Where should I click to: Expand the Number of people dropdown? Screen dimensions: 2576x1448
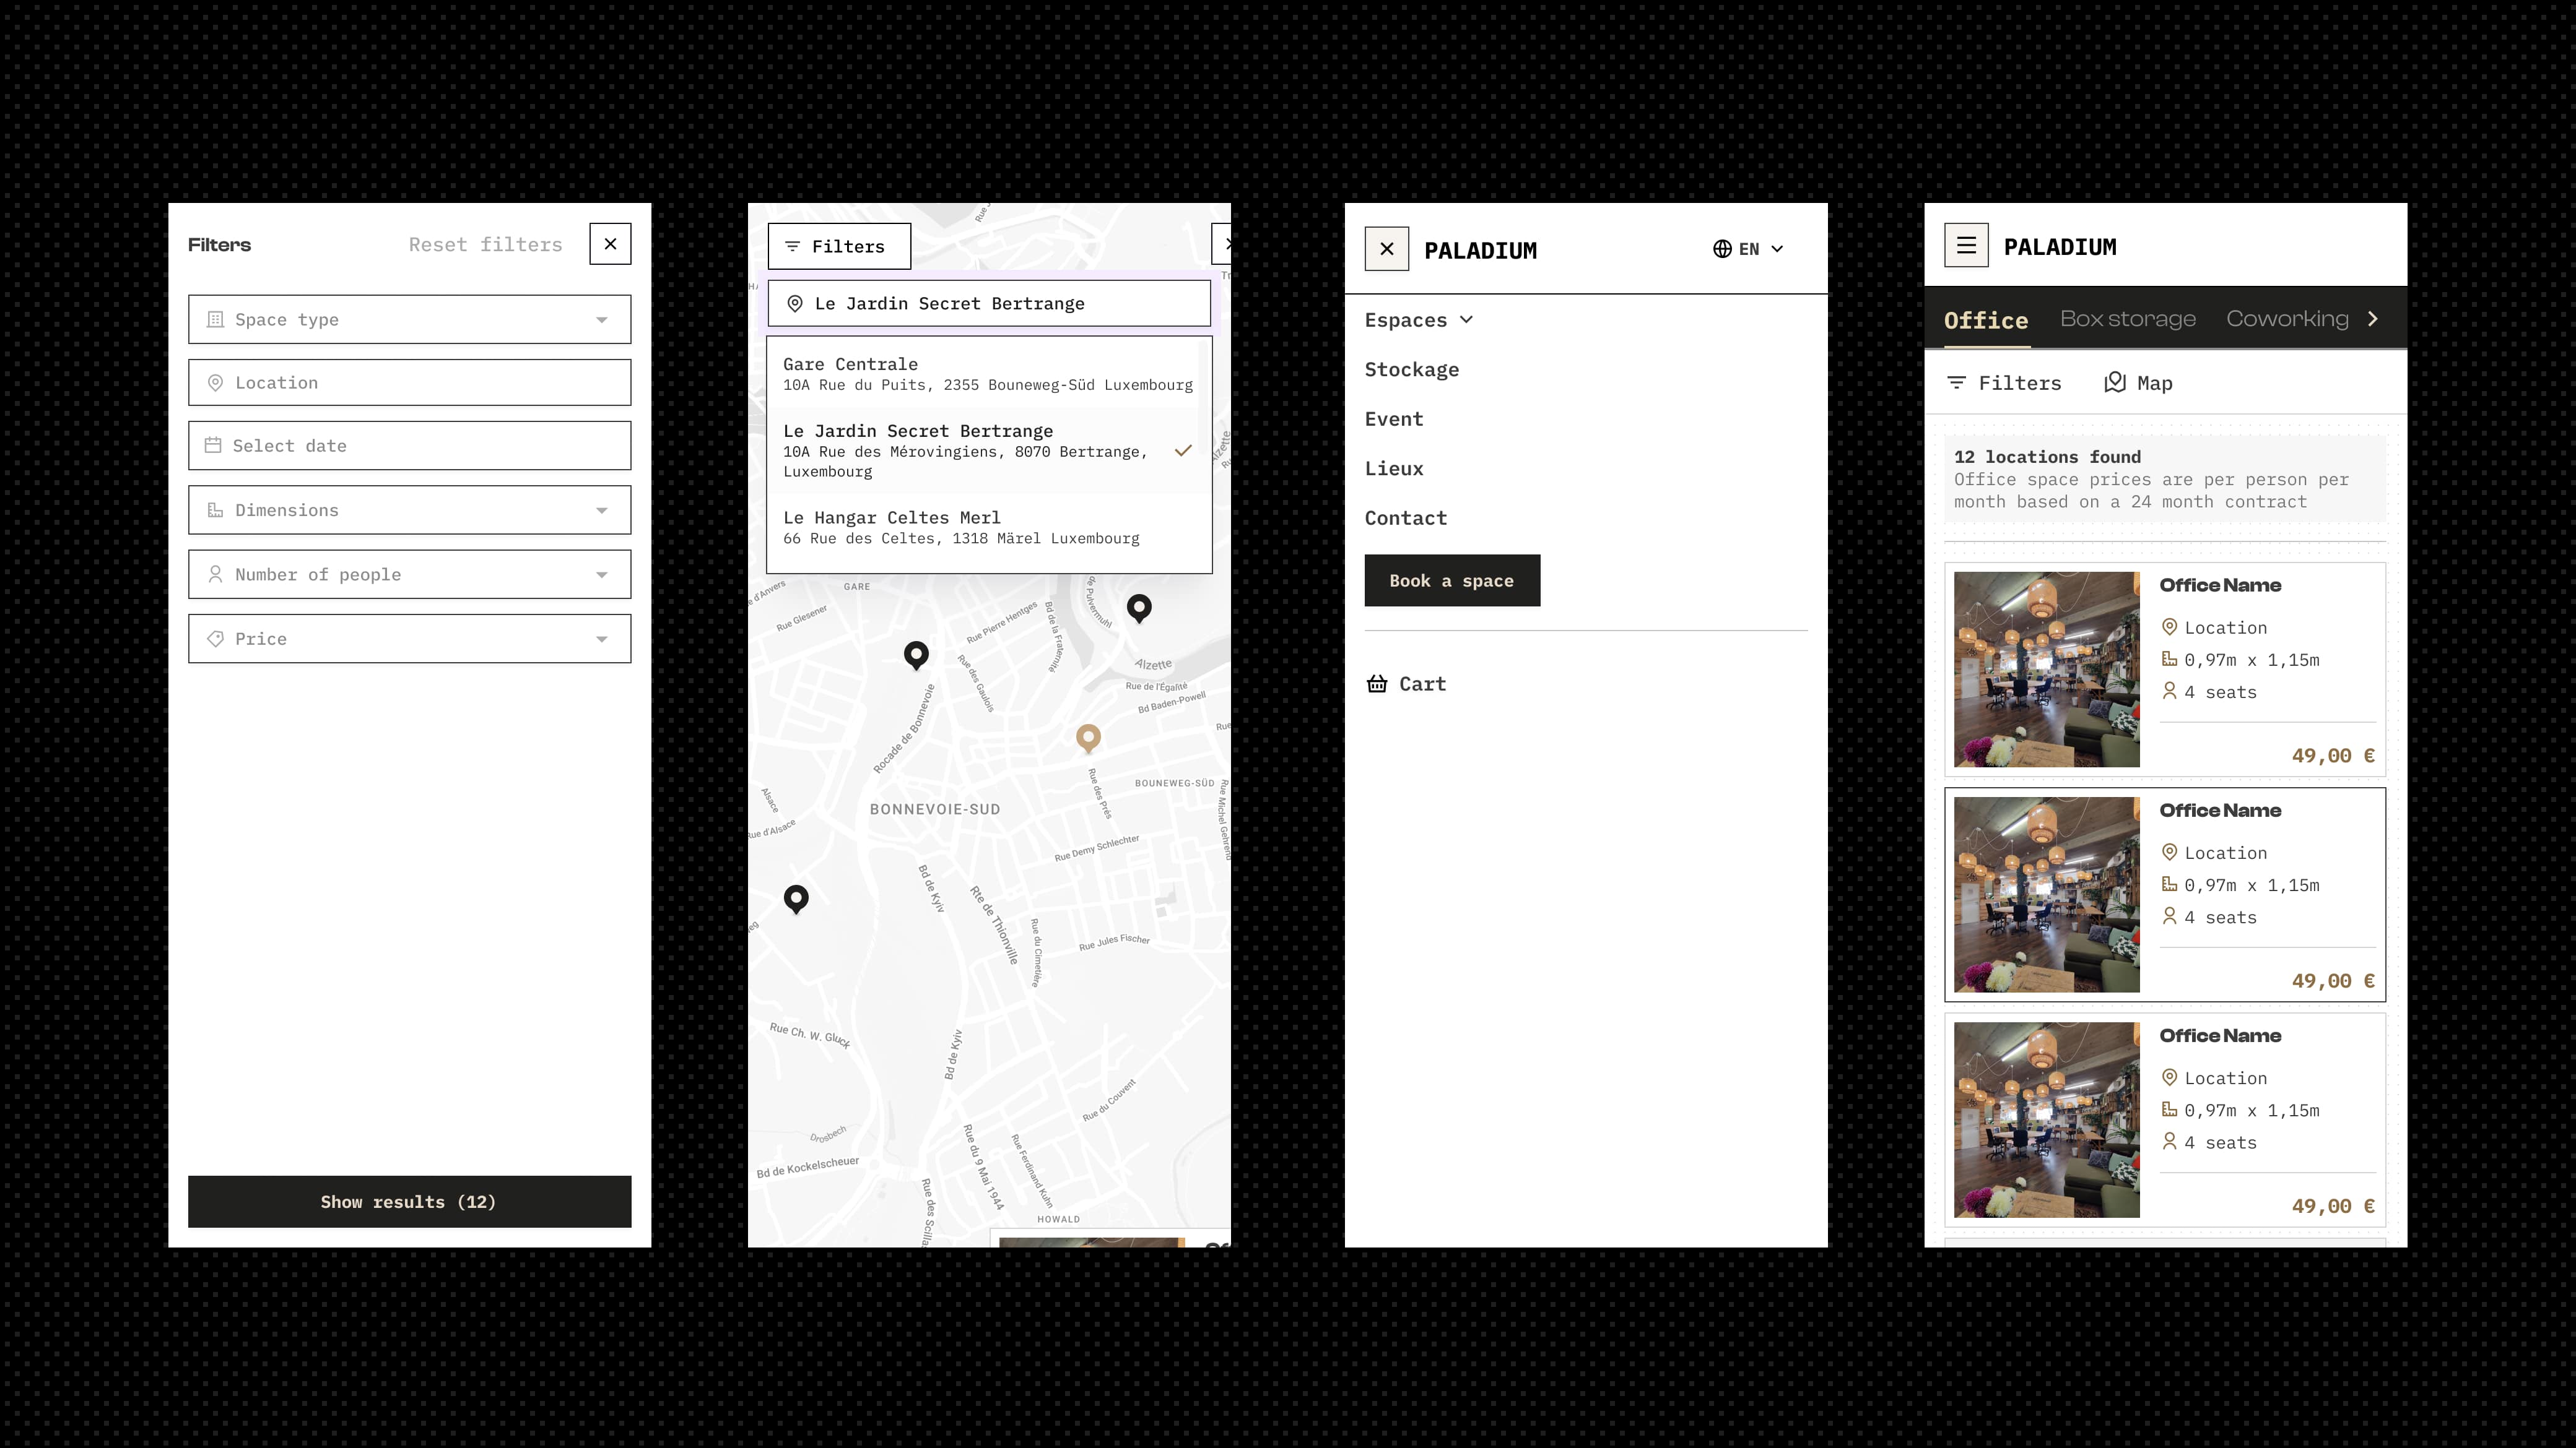(409, 575)
